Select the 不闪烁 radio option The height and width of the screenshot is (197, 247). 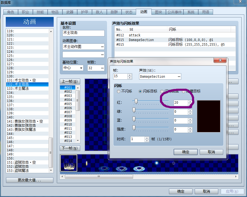(x=119, y=91)
